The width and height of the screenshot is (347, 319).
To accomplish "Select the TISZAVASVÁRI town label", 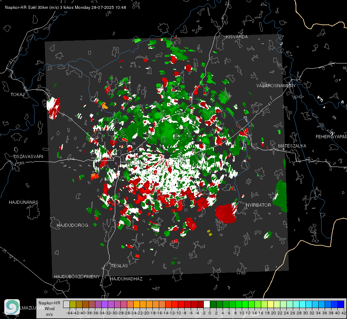I will (x=28, y=157).
